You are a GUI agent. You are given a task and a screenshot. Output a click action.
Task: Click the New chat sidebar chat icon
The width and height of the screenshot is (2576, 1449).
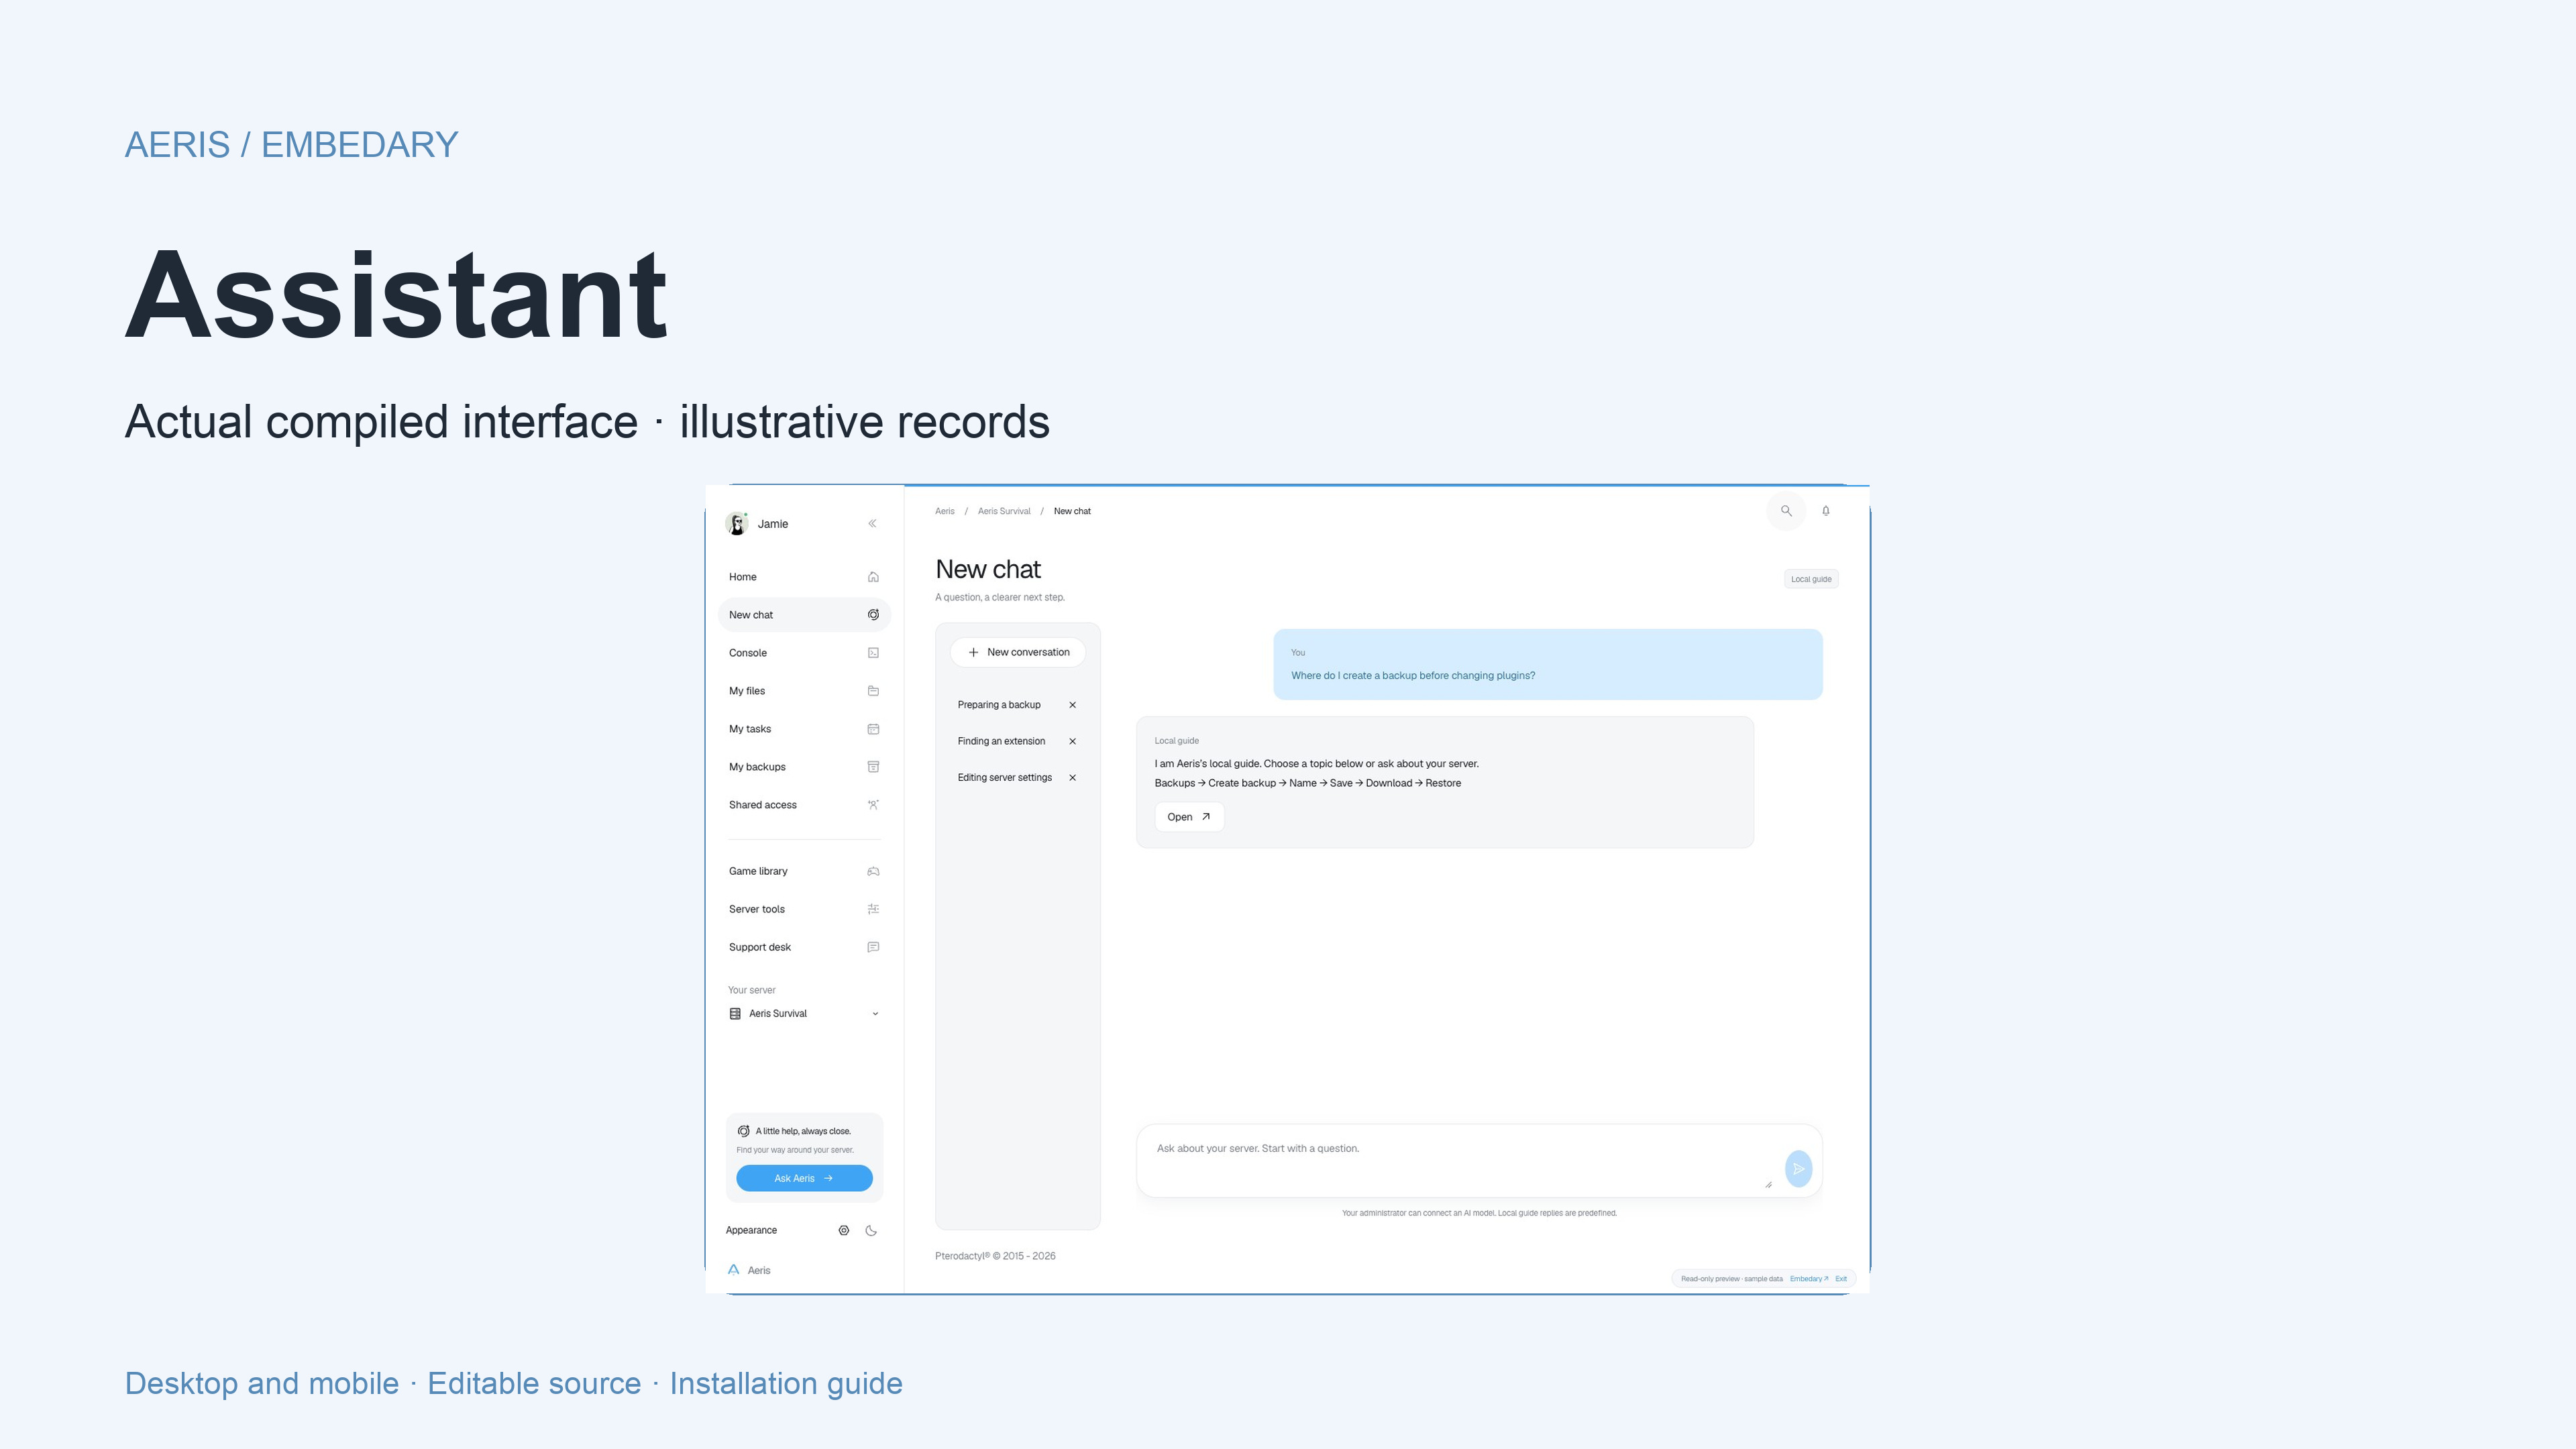873,615
